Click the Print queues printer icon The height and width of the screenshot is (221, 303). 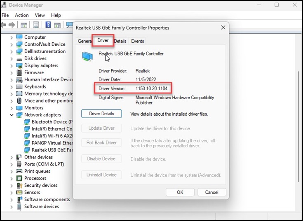[19, 171]
